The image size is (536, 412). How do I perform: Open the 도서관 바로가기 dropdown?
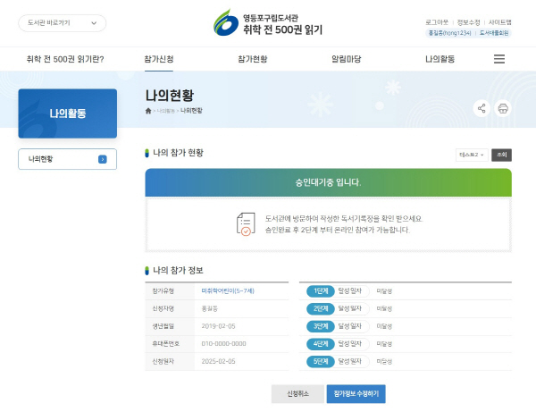click(x=62, y=23)
